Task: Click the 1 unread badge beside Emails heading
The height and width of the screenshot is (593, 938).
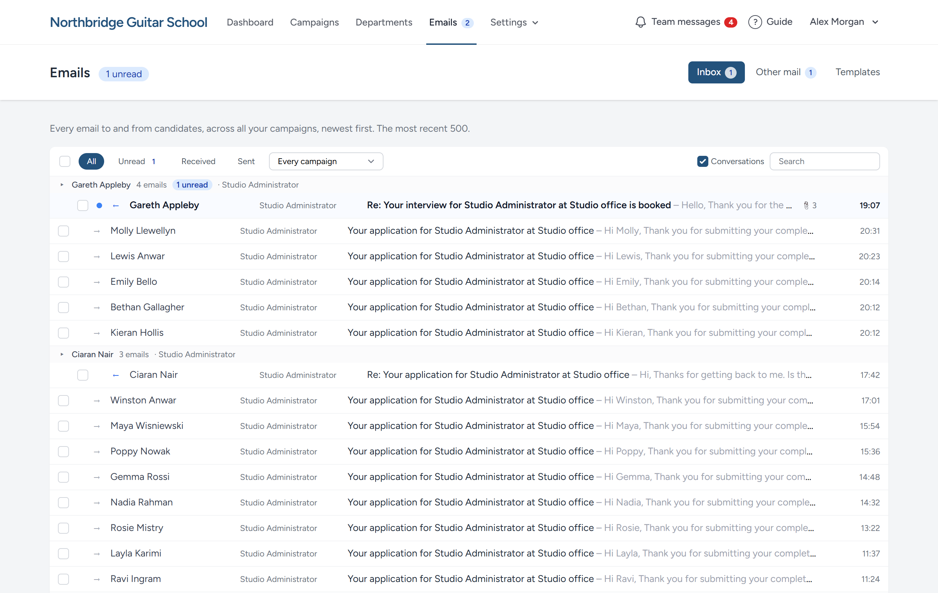Action: (123, 74)
